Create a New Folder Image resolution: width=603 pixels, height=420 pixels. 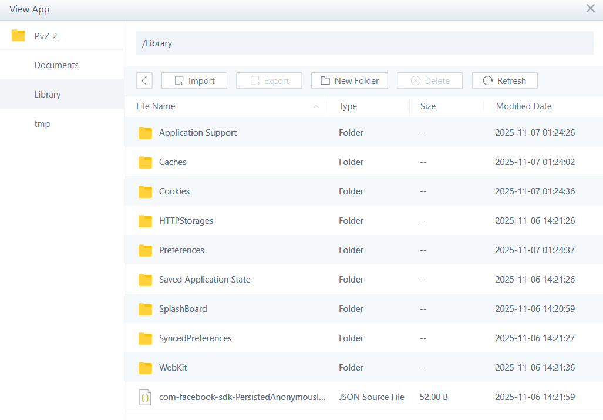click(349, 81)
